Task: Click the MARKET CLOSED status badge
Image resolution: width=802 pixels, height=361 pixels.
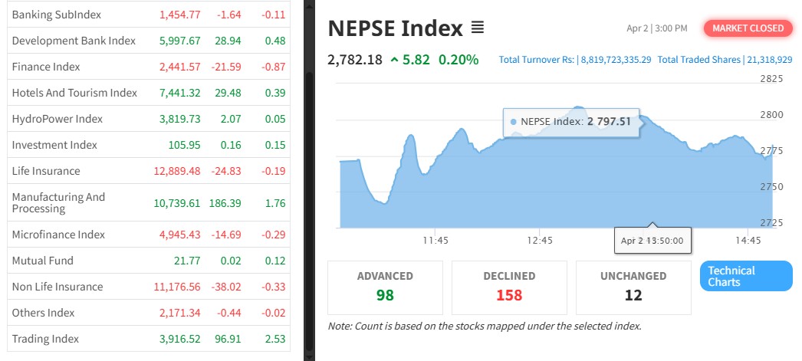Action: pyautogui.click(x=748, y=28)
